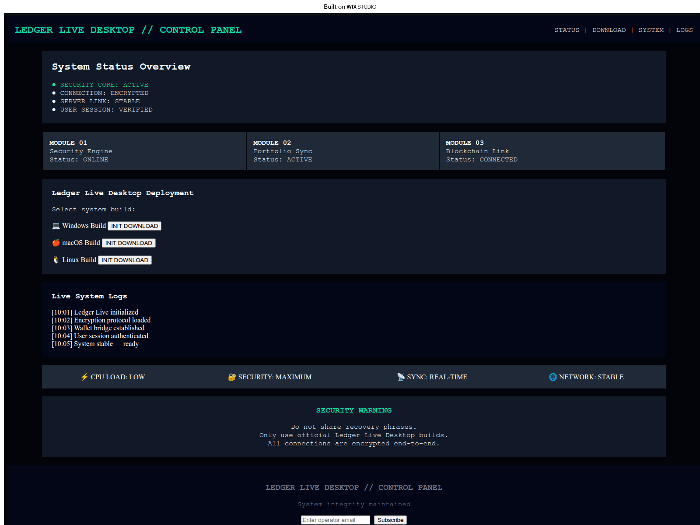Click log entry [10:02] Encryption protocol loaded
Image resolution: width=700 pixels, height=525 pixels.
point(101,320)
